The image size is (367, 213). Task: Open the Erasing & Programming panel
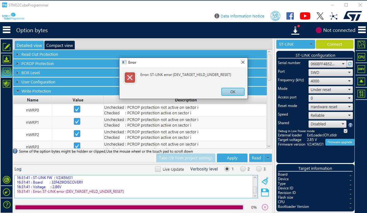pyautogui.click(x=6, y=47)
